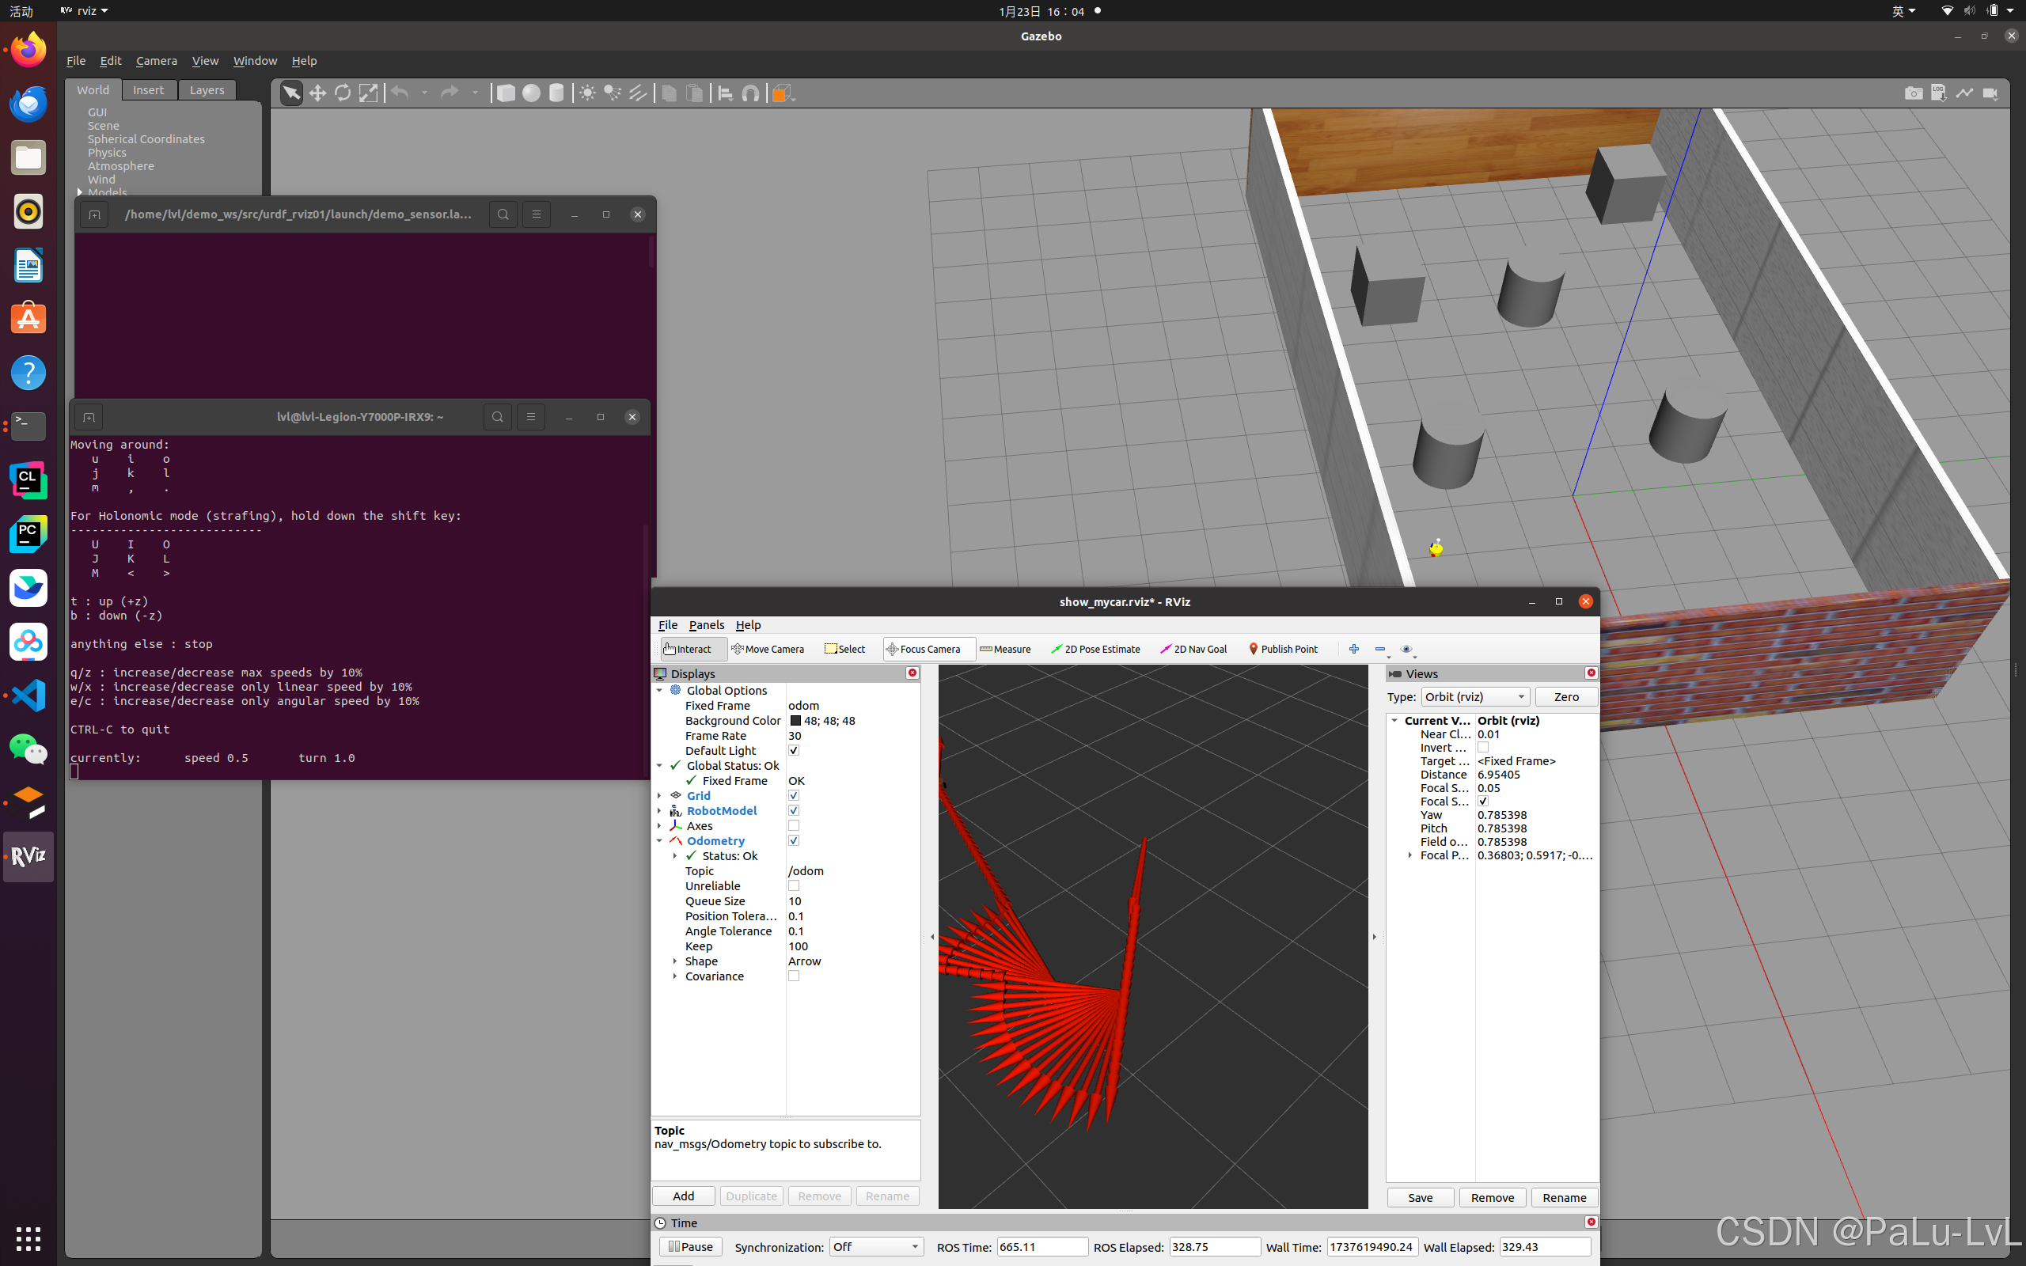This screenshot has height=1266, width=2026.
Task: Click the Add display button
Action: pos(683,1196)
